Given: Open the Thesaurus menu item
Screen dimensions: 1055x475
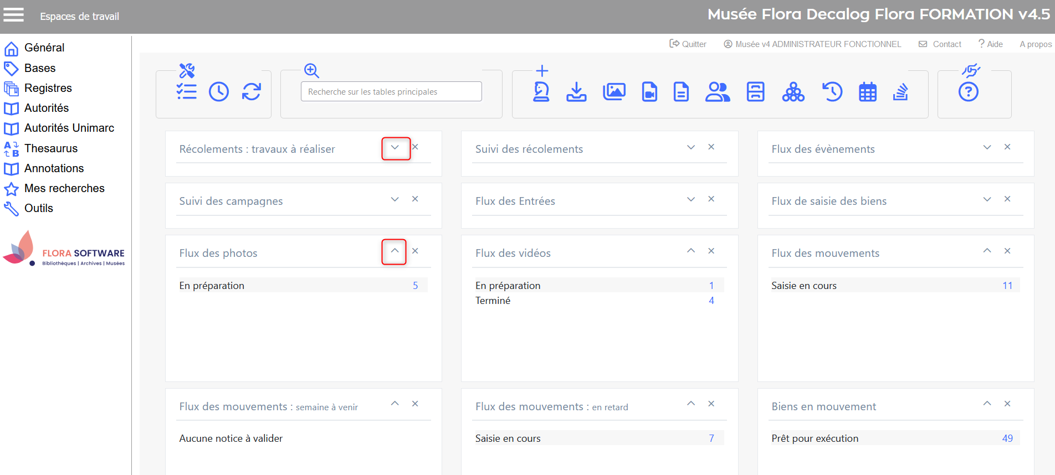Looking at the screenshot, I should click(x=50, y=148).
